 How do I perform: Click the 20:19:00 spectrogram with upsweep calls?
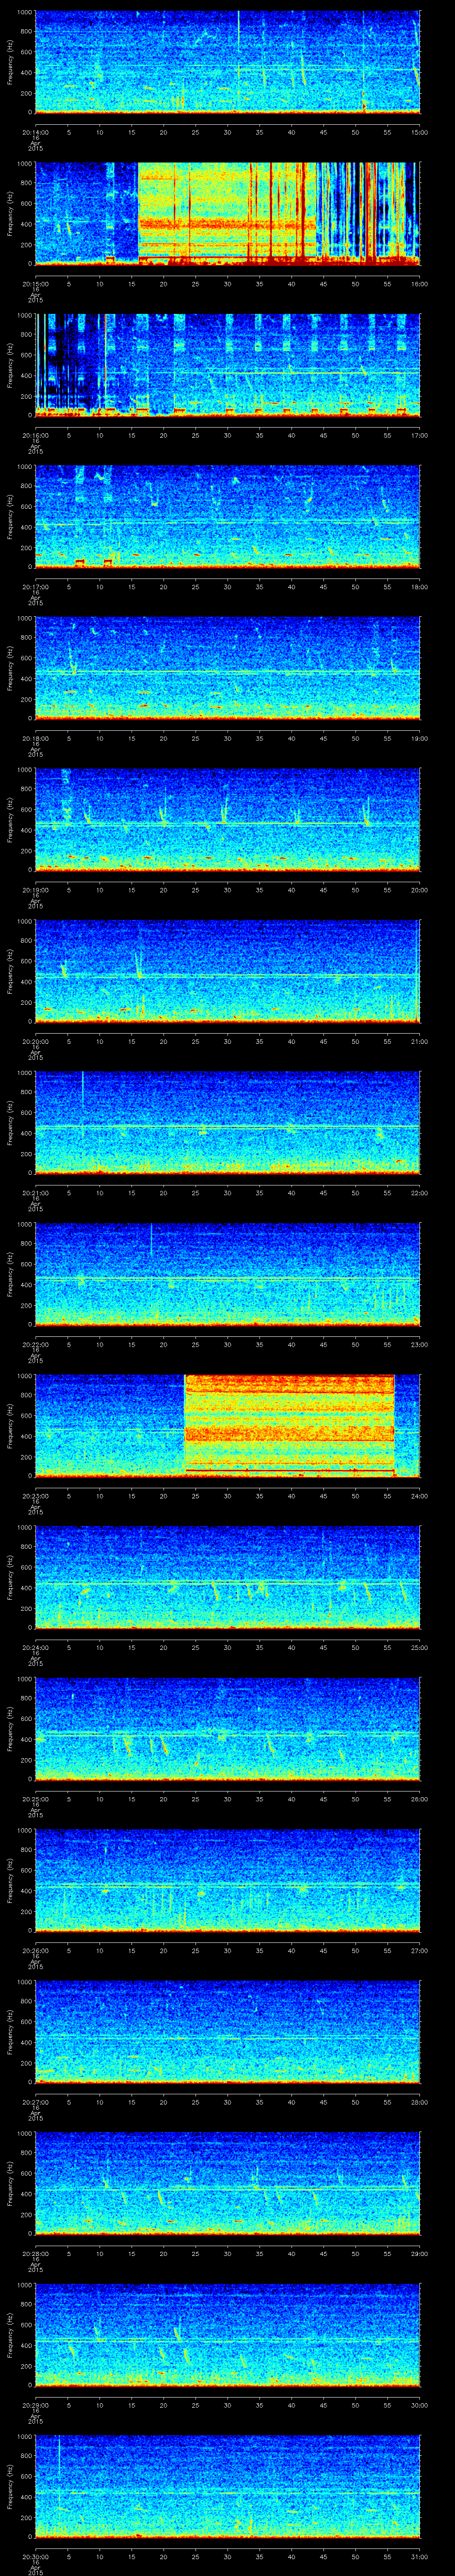pyautogui.click(x=228, y=819)
